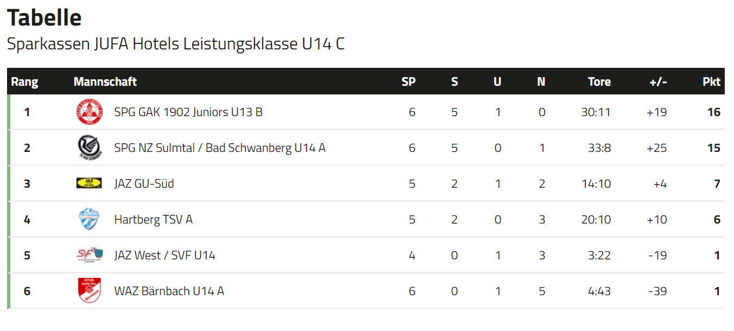Screen dimensions: 734x331
Task: Open WAZ Bärnbach U14 A team link
Action: [x=169, y=291]
